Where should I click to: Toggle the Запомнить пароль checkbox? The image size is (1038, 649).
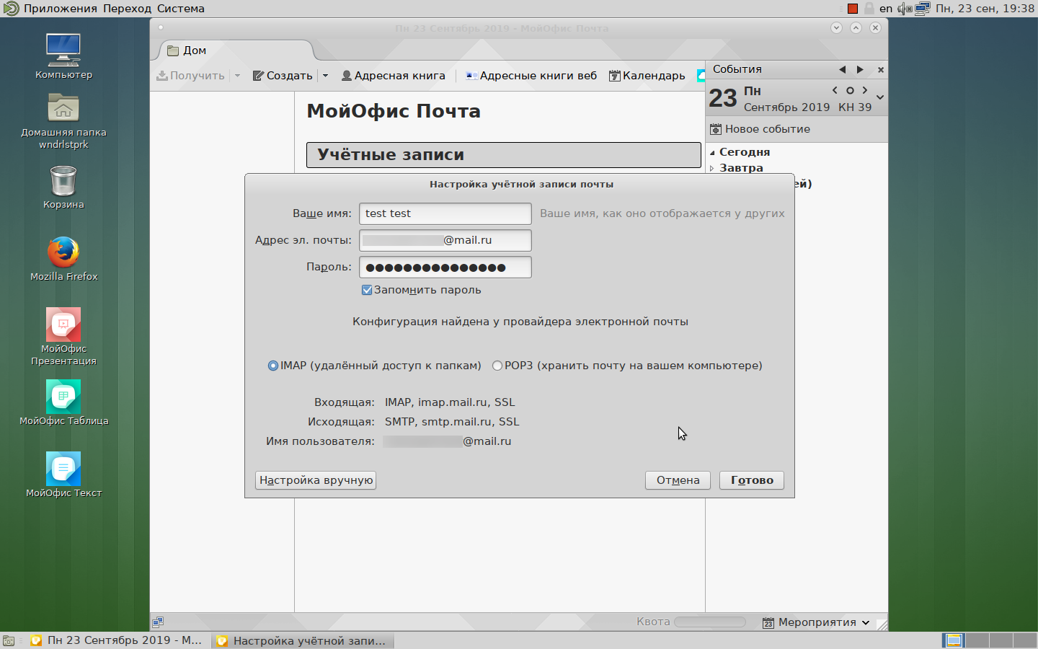click(367, 290)
